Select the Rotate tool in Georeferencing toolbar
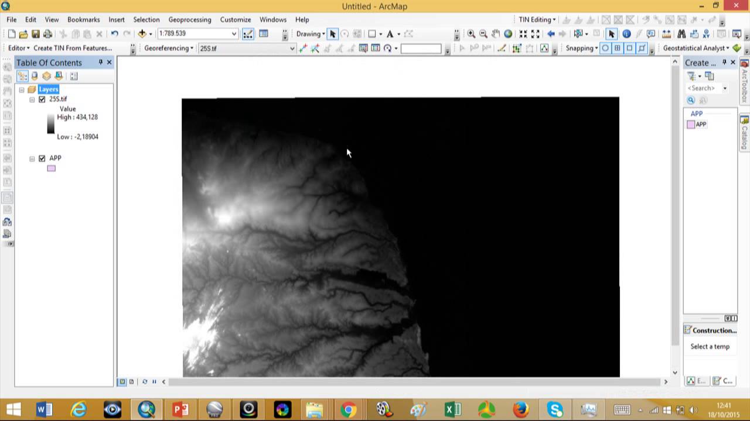The width and height of the screenshot is (750, 421). coord(387,48)
